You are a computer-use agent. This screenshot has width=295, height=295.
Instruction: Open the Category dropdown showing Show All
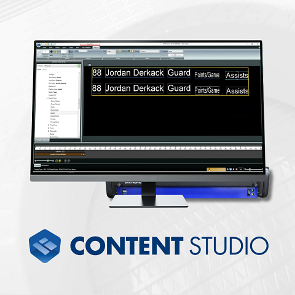60,66
